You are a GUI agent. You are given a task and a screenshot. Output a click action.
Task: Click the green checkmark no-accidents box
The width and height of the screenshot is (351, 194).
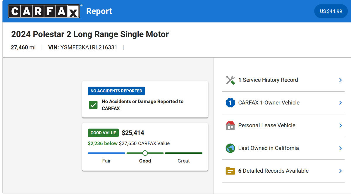tap(93, 105)
